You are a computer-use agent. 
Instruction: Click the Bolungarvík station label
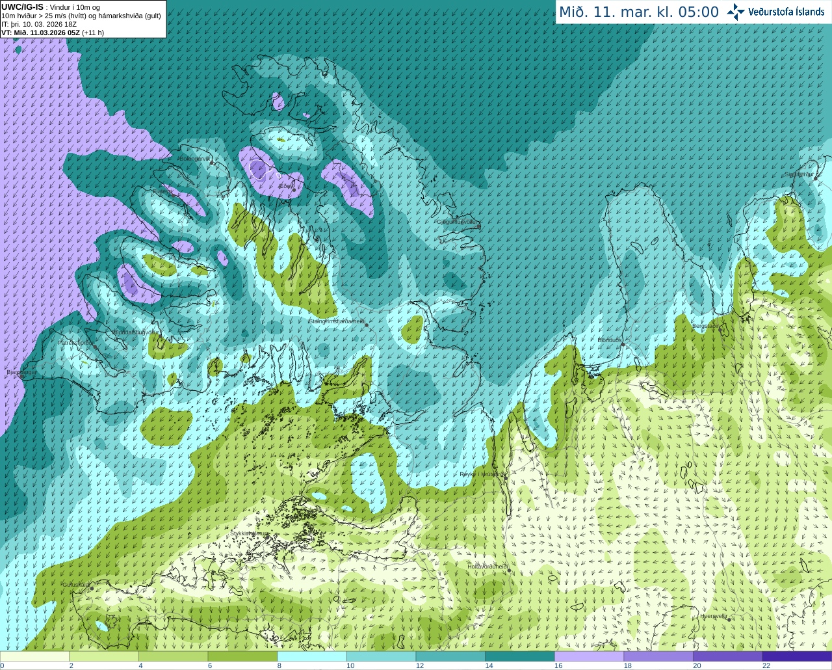point(194,159)
